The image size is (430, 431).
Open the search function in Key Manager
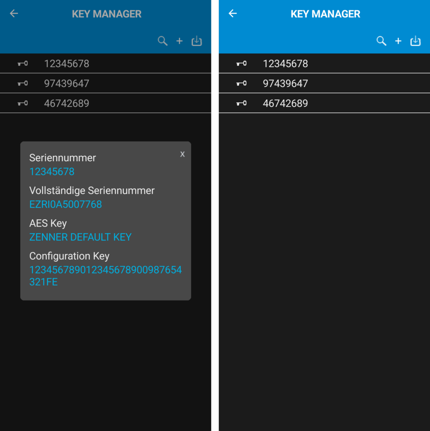click(x=162, y=41)
